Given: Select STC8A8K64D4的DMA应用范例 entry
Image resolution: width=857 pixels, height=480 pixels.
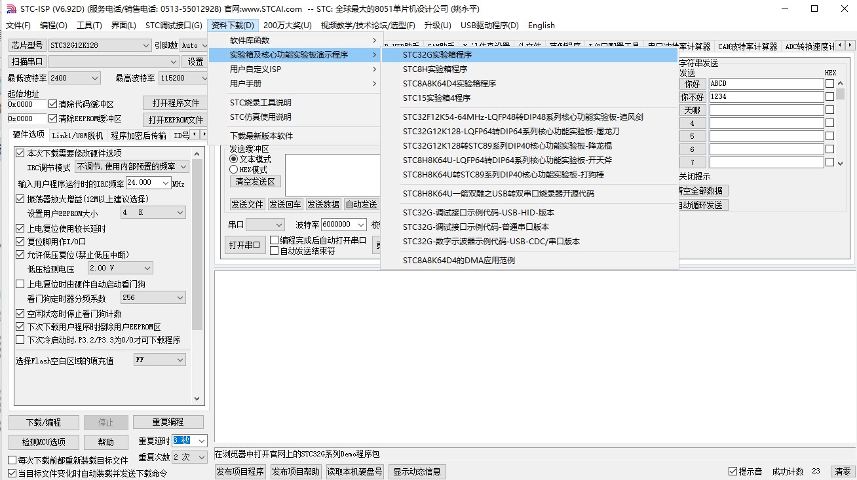Looking at the screenshot, I should click(x=529, y=261).
